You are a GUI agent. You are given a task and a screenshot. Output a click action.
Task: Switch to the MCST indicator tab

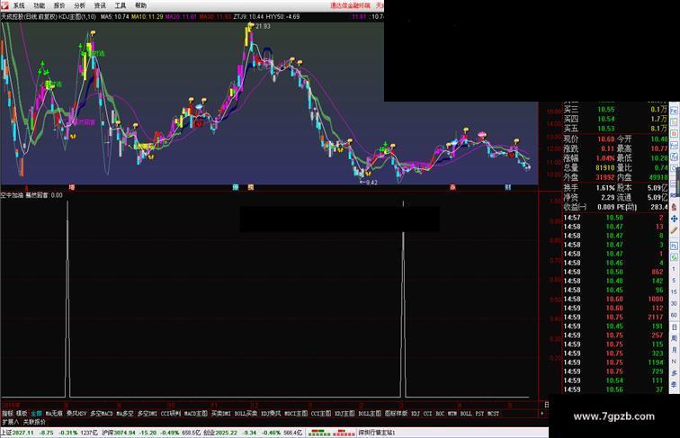pyautogui.click(x=494, y=414)
